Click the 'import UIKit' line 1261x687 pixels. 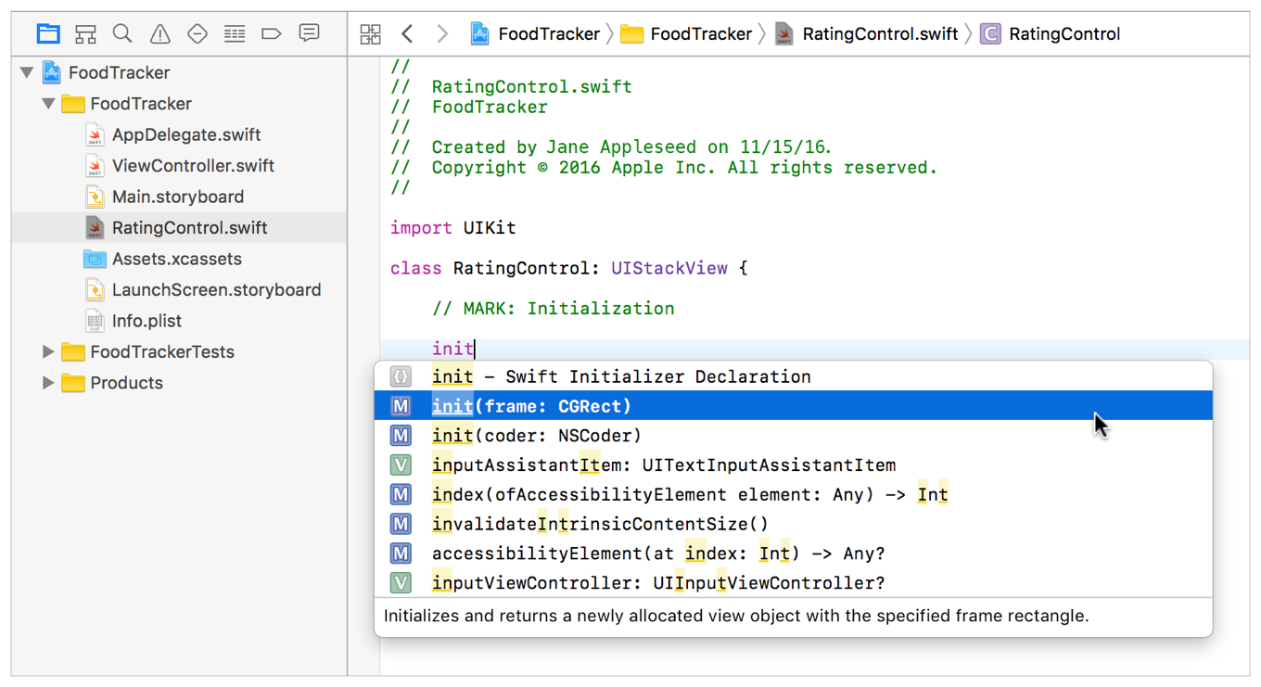(452, 228)
